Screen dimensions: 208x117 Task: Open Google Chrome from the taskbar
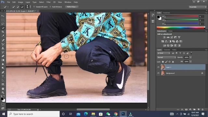click(116, 114)
